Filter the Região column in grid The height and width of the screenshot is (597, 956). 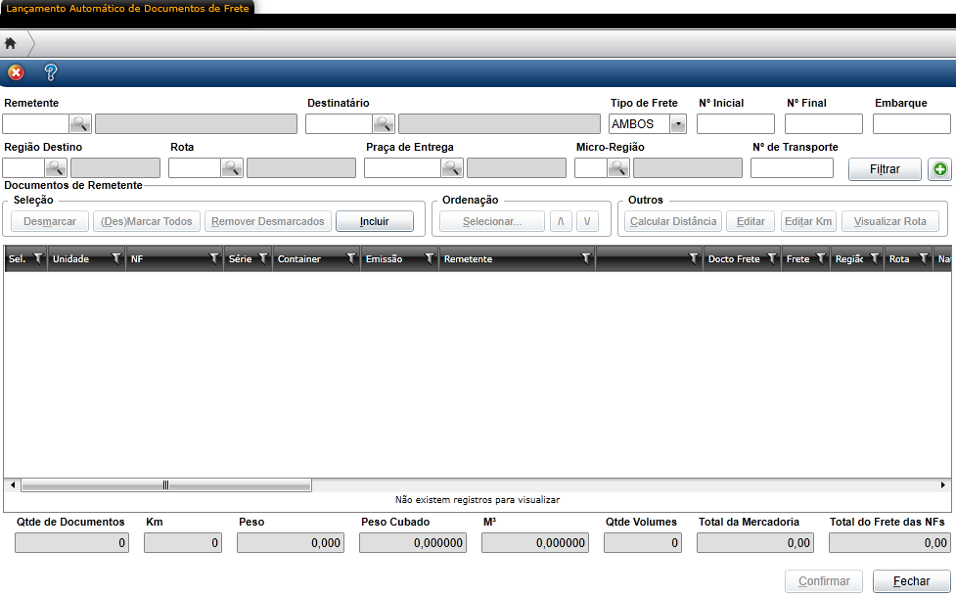tap(875, 258)
